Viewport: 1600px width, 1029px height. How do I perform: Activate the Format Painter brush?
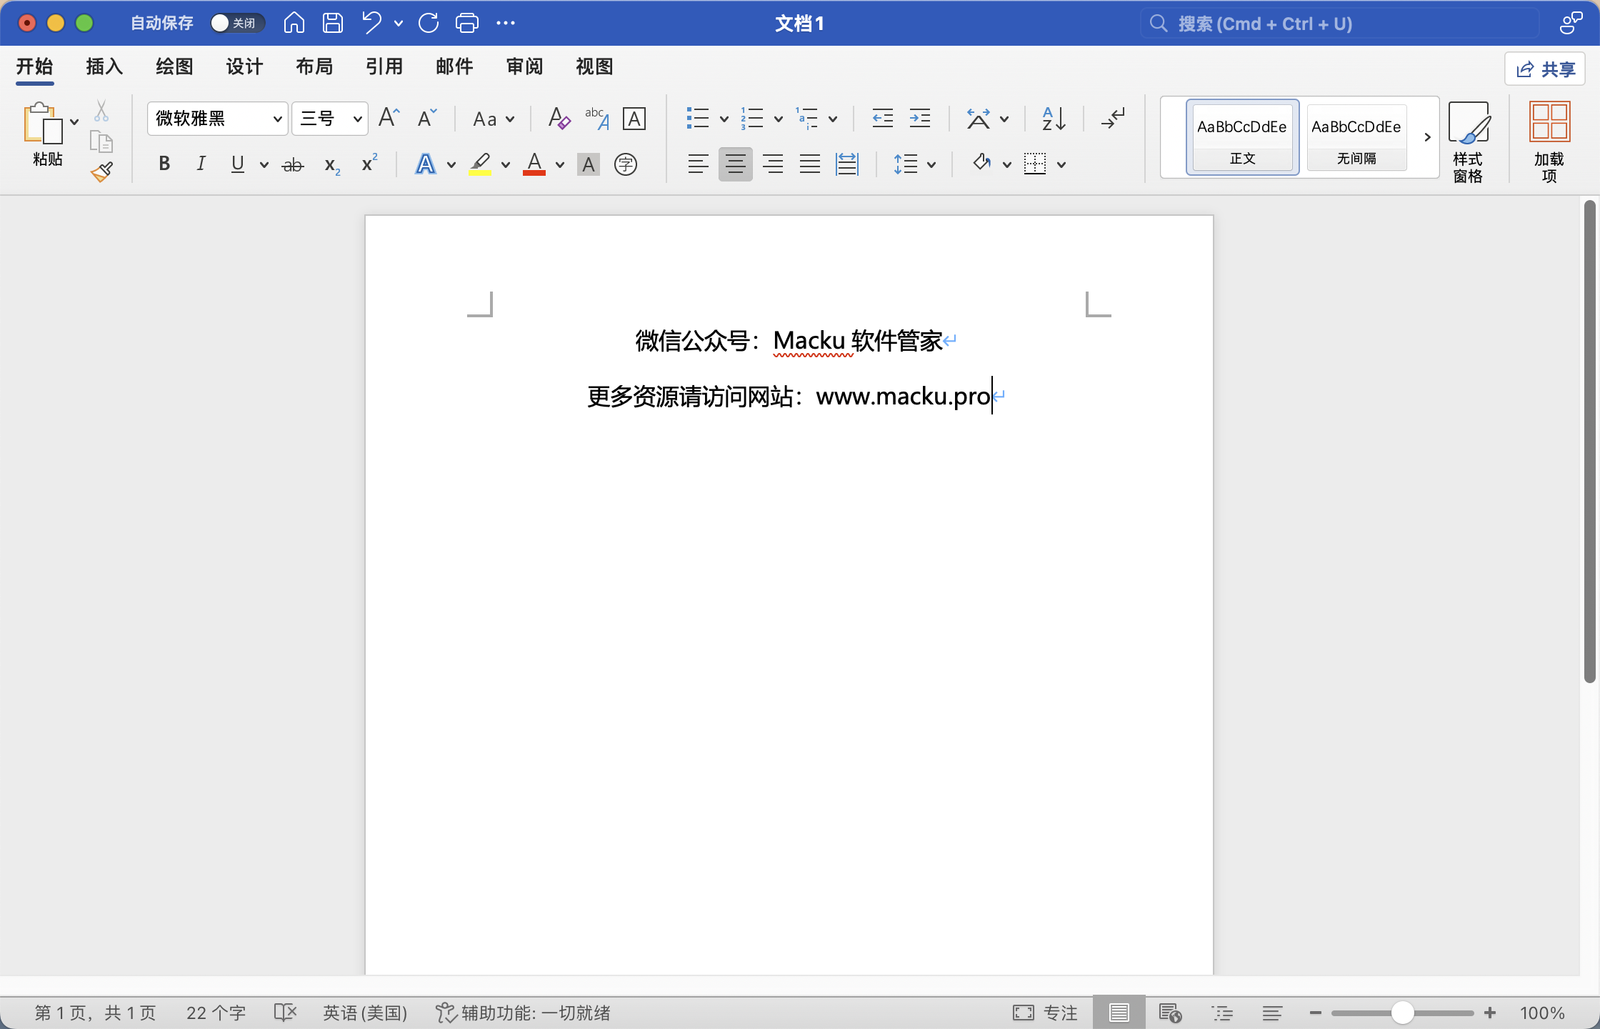pyautogui.click(x=101, y=172)
